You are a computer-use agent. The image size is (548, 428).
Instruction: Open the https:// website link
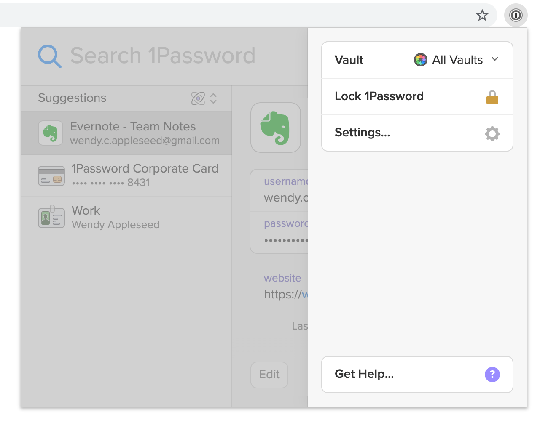(x=286, y=294)
